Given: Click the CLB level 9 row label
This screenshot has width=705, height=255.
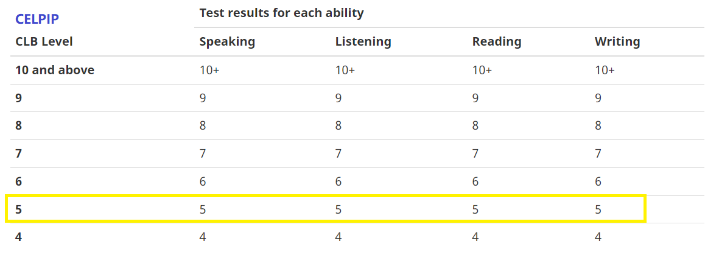Looking at the screenshot, I should point(19,98).
